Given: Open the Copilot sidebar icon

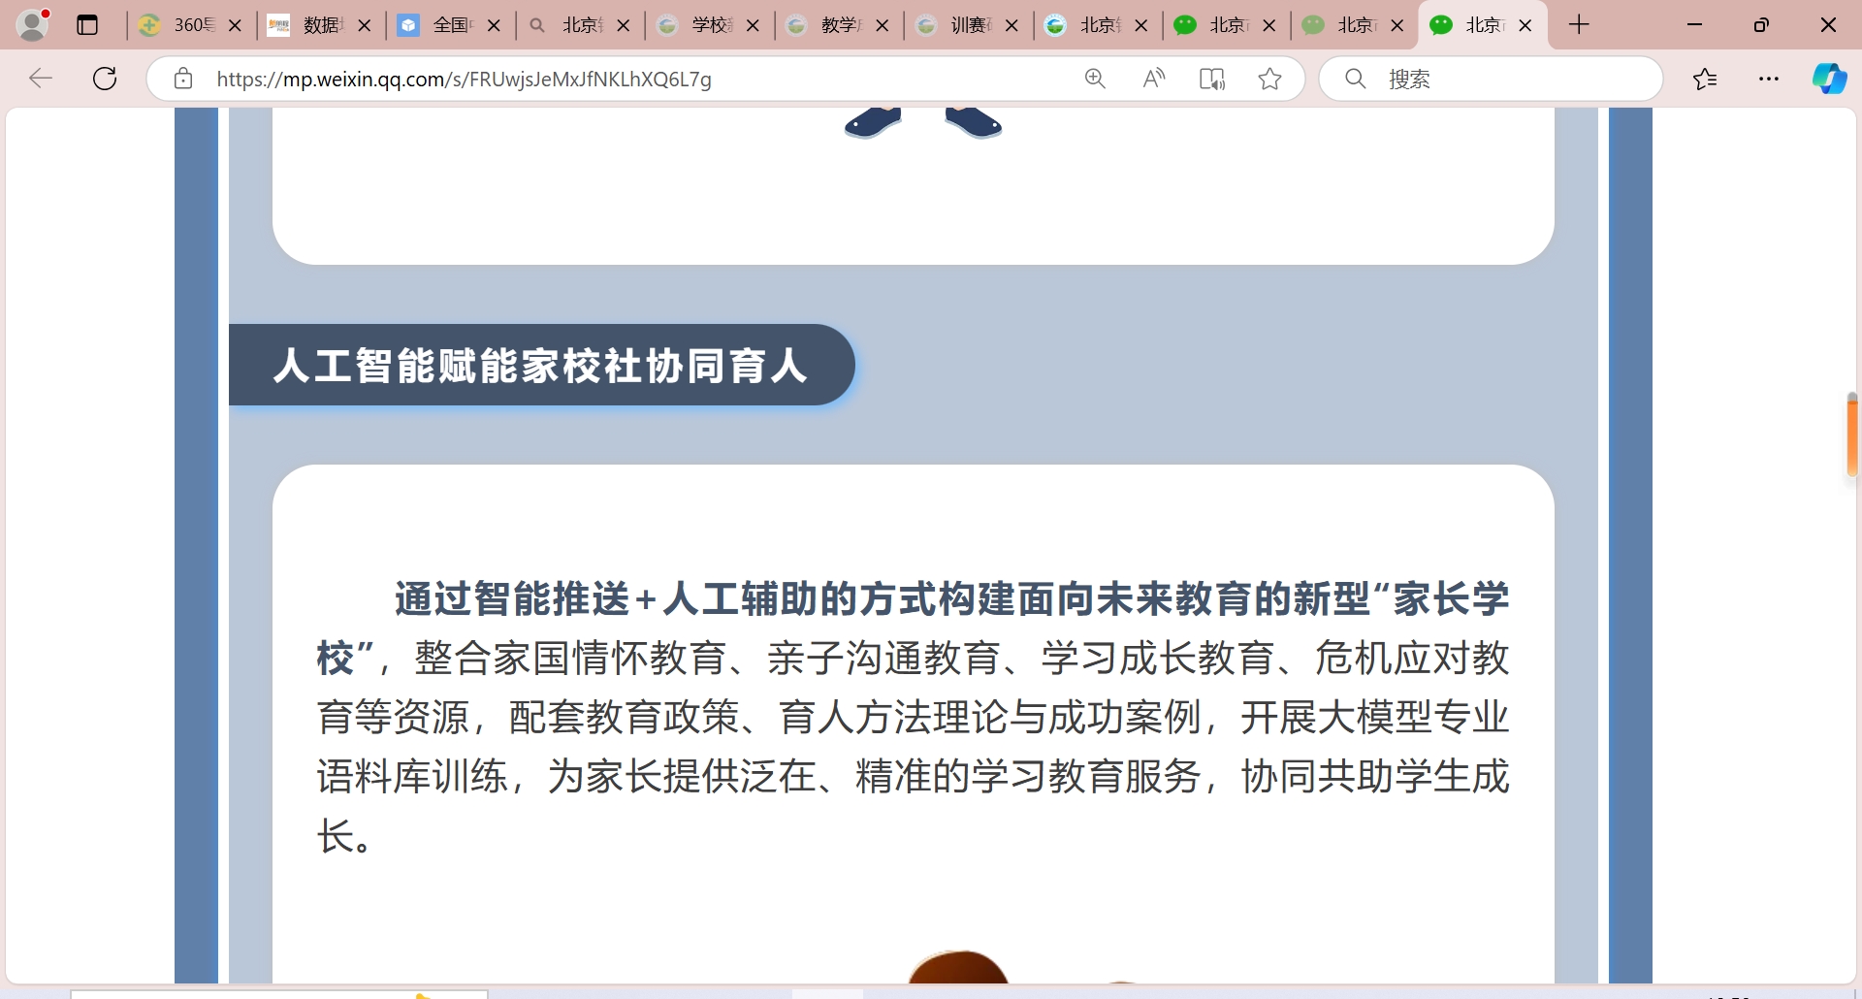Looking at the screenshot, I should (x=1829, y=79).
